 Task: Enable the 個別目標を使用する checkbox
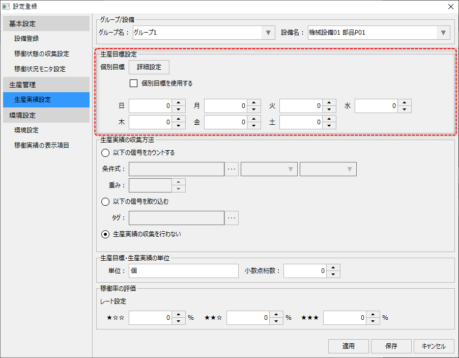point(134,83)
